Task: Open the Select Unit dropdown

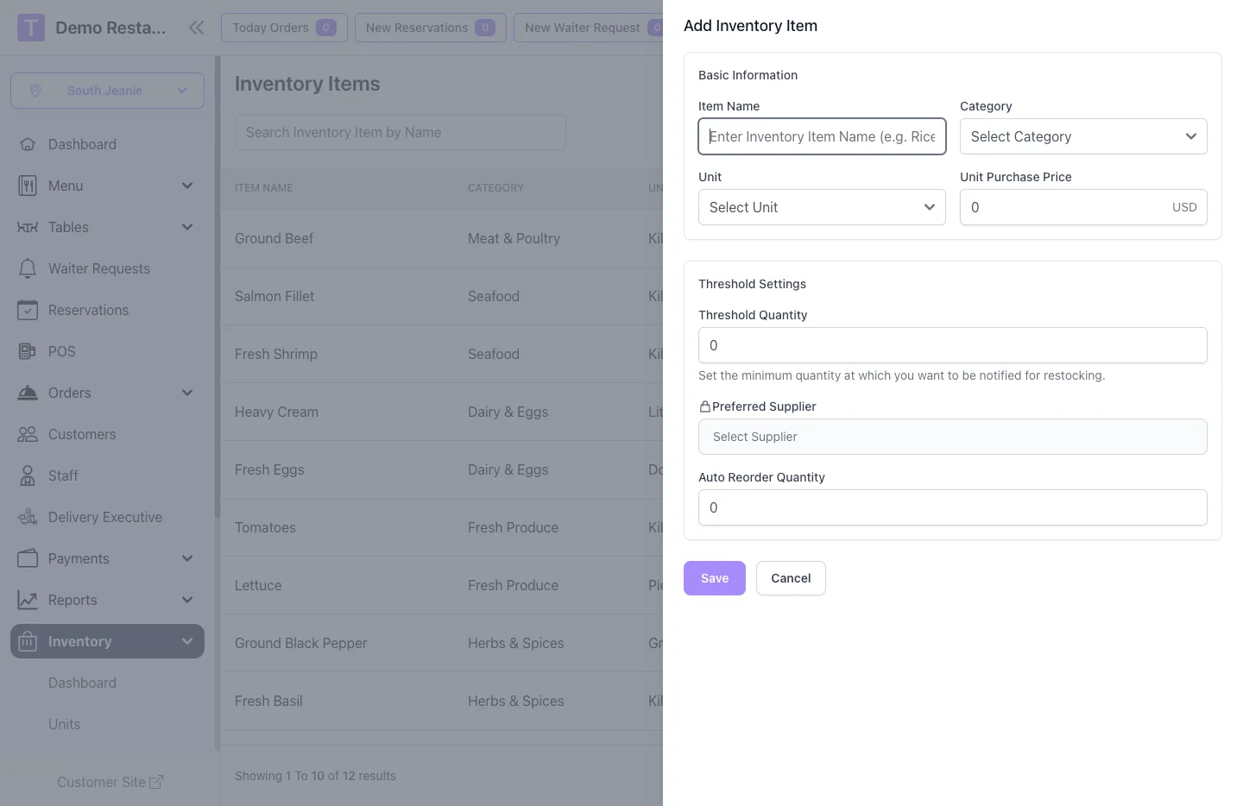Action: coord(821,207)
